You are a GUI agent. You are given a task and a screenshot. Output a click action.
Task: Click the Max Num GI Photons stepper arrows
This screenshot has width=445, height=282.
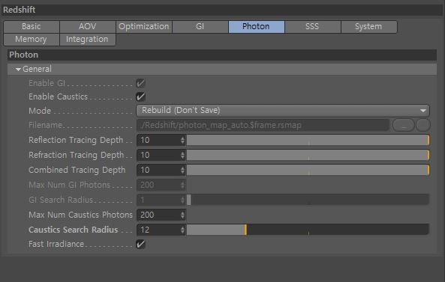click(183, 185)
